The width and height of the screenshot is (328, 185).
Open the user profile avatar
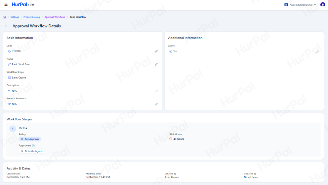(x=323, y=5)
